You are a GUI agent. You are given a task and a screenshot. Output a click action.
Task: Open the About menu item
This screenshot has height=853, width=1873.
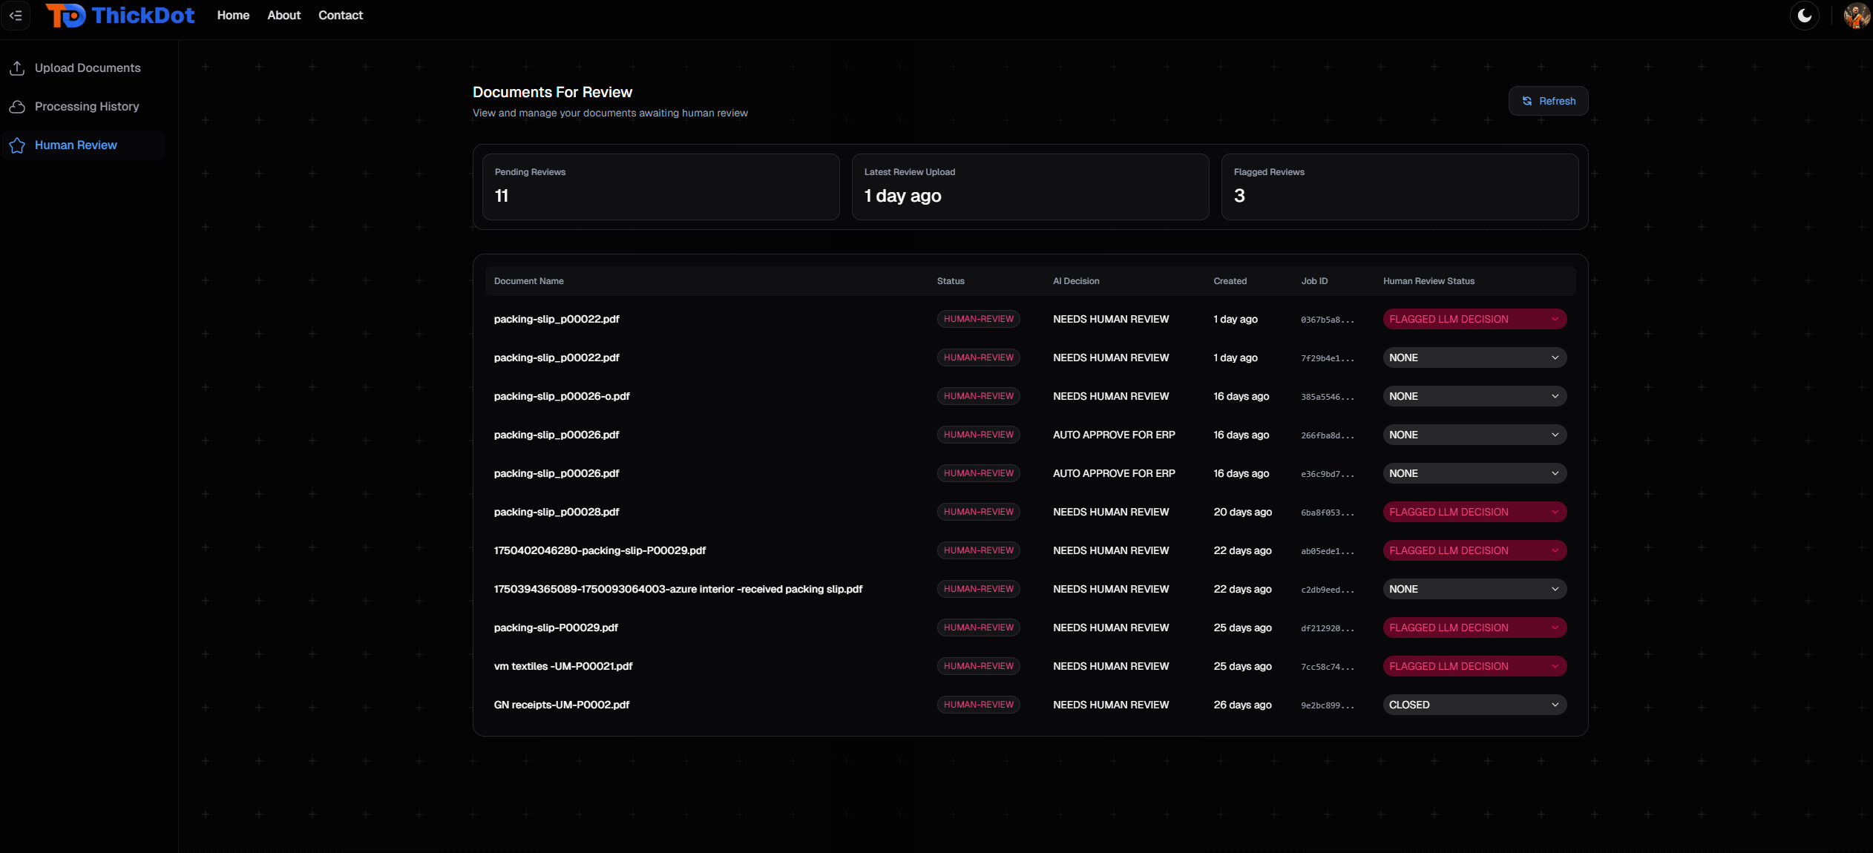(x=283, y=16)
